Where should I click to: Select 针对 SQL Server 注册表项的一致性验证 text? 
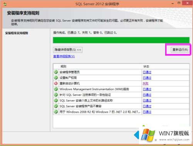[x=85, y=95]
